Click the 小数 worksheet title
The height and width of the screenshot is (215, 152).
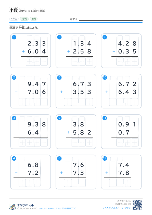coord(14,10)
